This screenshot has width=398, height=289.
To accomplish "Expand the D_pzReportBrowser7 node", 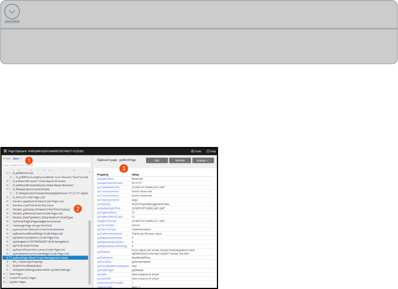I will 7,181.
